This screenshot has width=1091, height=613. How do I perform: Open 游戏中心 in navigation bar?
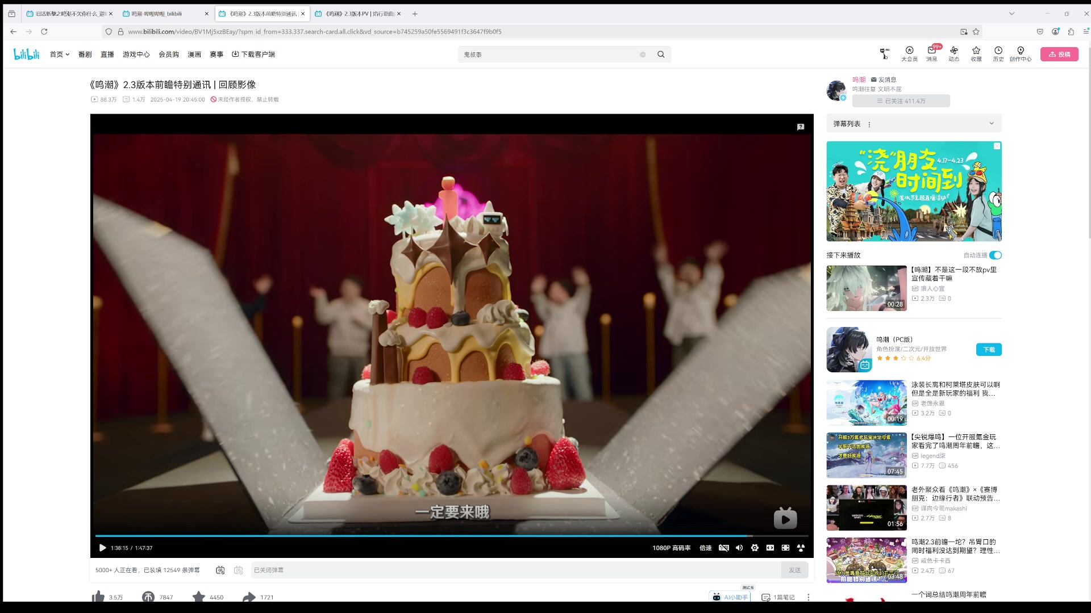point(136,54)
